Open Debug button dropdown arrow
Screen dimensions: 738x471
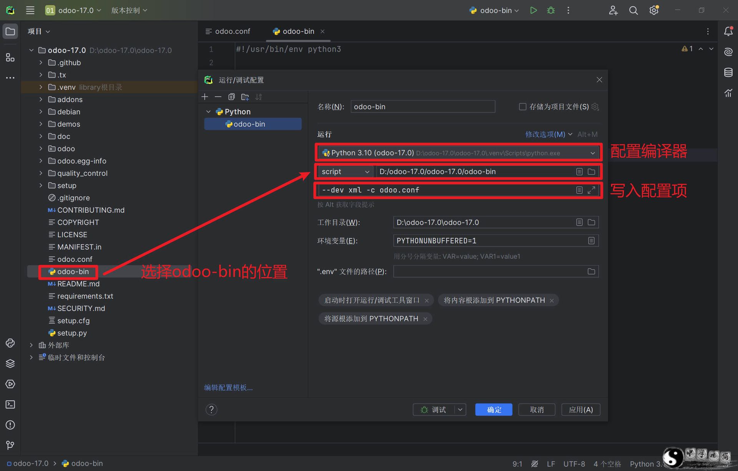460,410
